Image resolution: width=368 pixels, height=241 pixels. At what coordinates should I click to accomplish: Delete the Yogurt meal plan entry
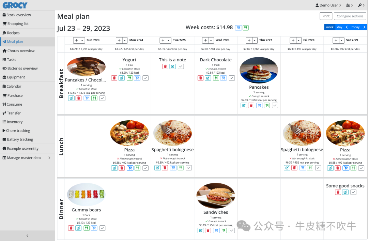click(114, 78)
